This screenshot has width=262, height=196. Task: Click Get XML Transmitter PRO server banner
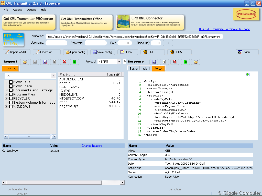pyautogui.click(x=29, y=22)
